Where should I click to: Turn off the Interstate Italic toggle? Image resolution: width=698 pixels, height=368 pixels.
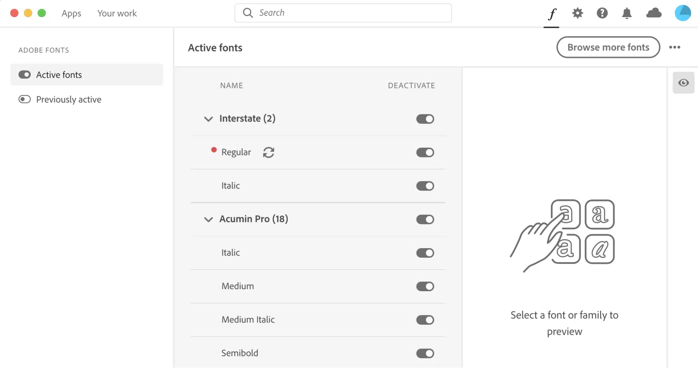pyautogui.click(x=425, y=186)
